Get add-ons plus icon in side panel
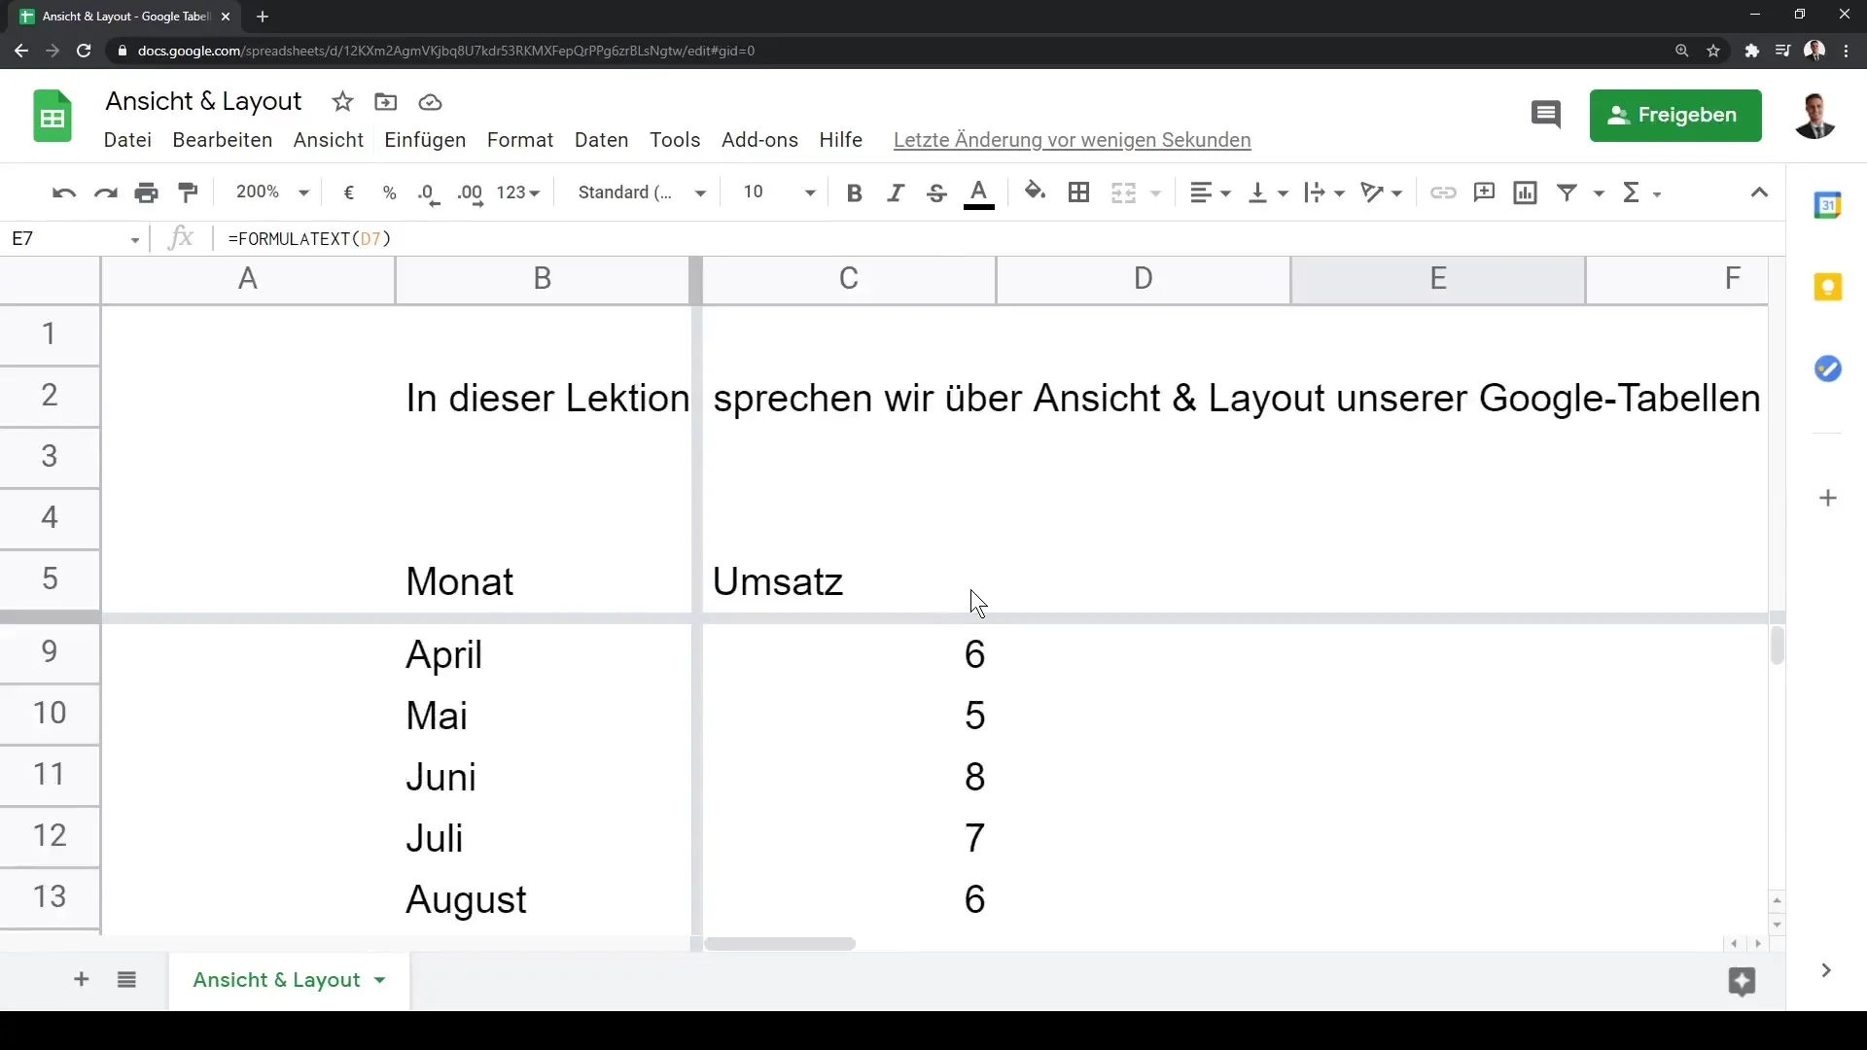Viewport: 1867px width, 1050px height. pos(1828,498)
